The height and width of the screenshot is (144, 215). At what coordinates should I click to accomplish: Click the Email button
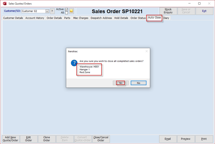point(168,139)
